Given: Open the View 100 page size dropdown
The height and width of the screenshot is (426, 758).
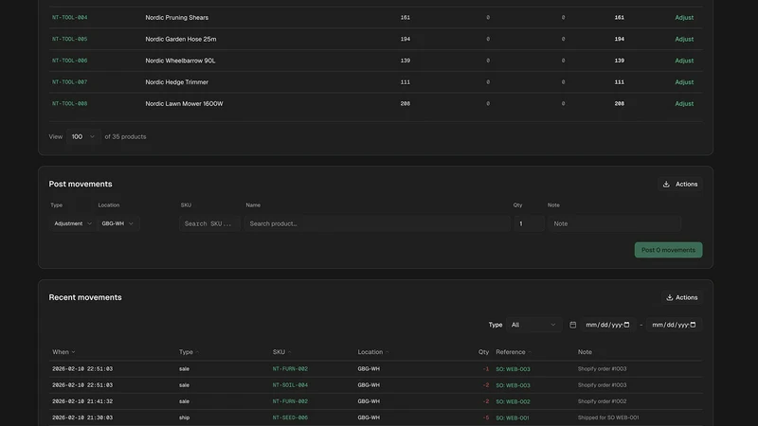Looking at the screenshot, I should (83, 136).
